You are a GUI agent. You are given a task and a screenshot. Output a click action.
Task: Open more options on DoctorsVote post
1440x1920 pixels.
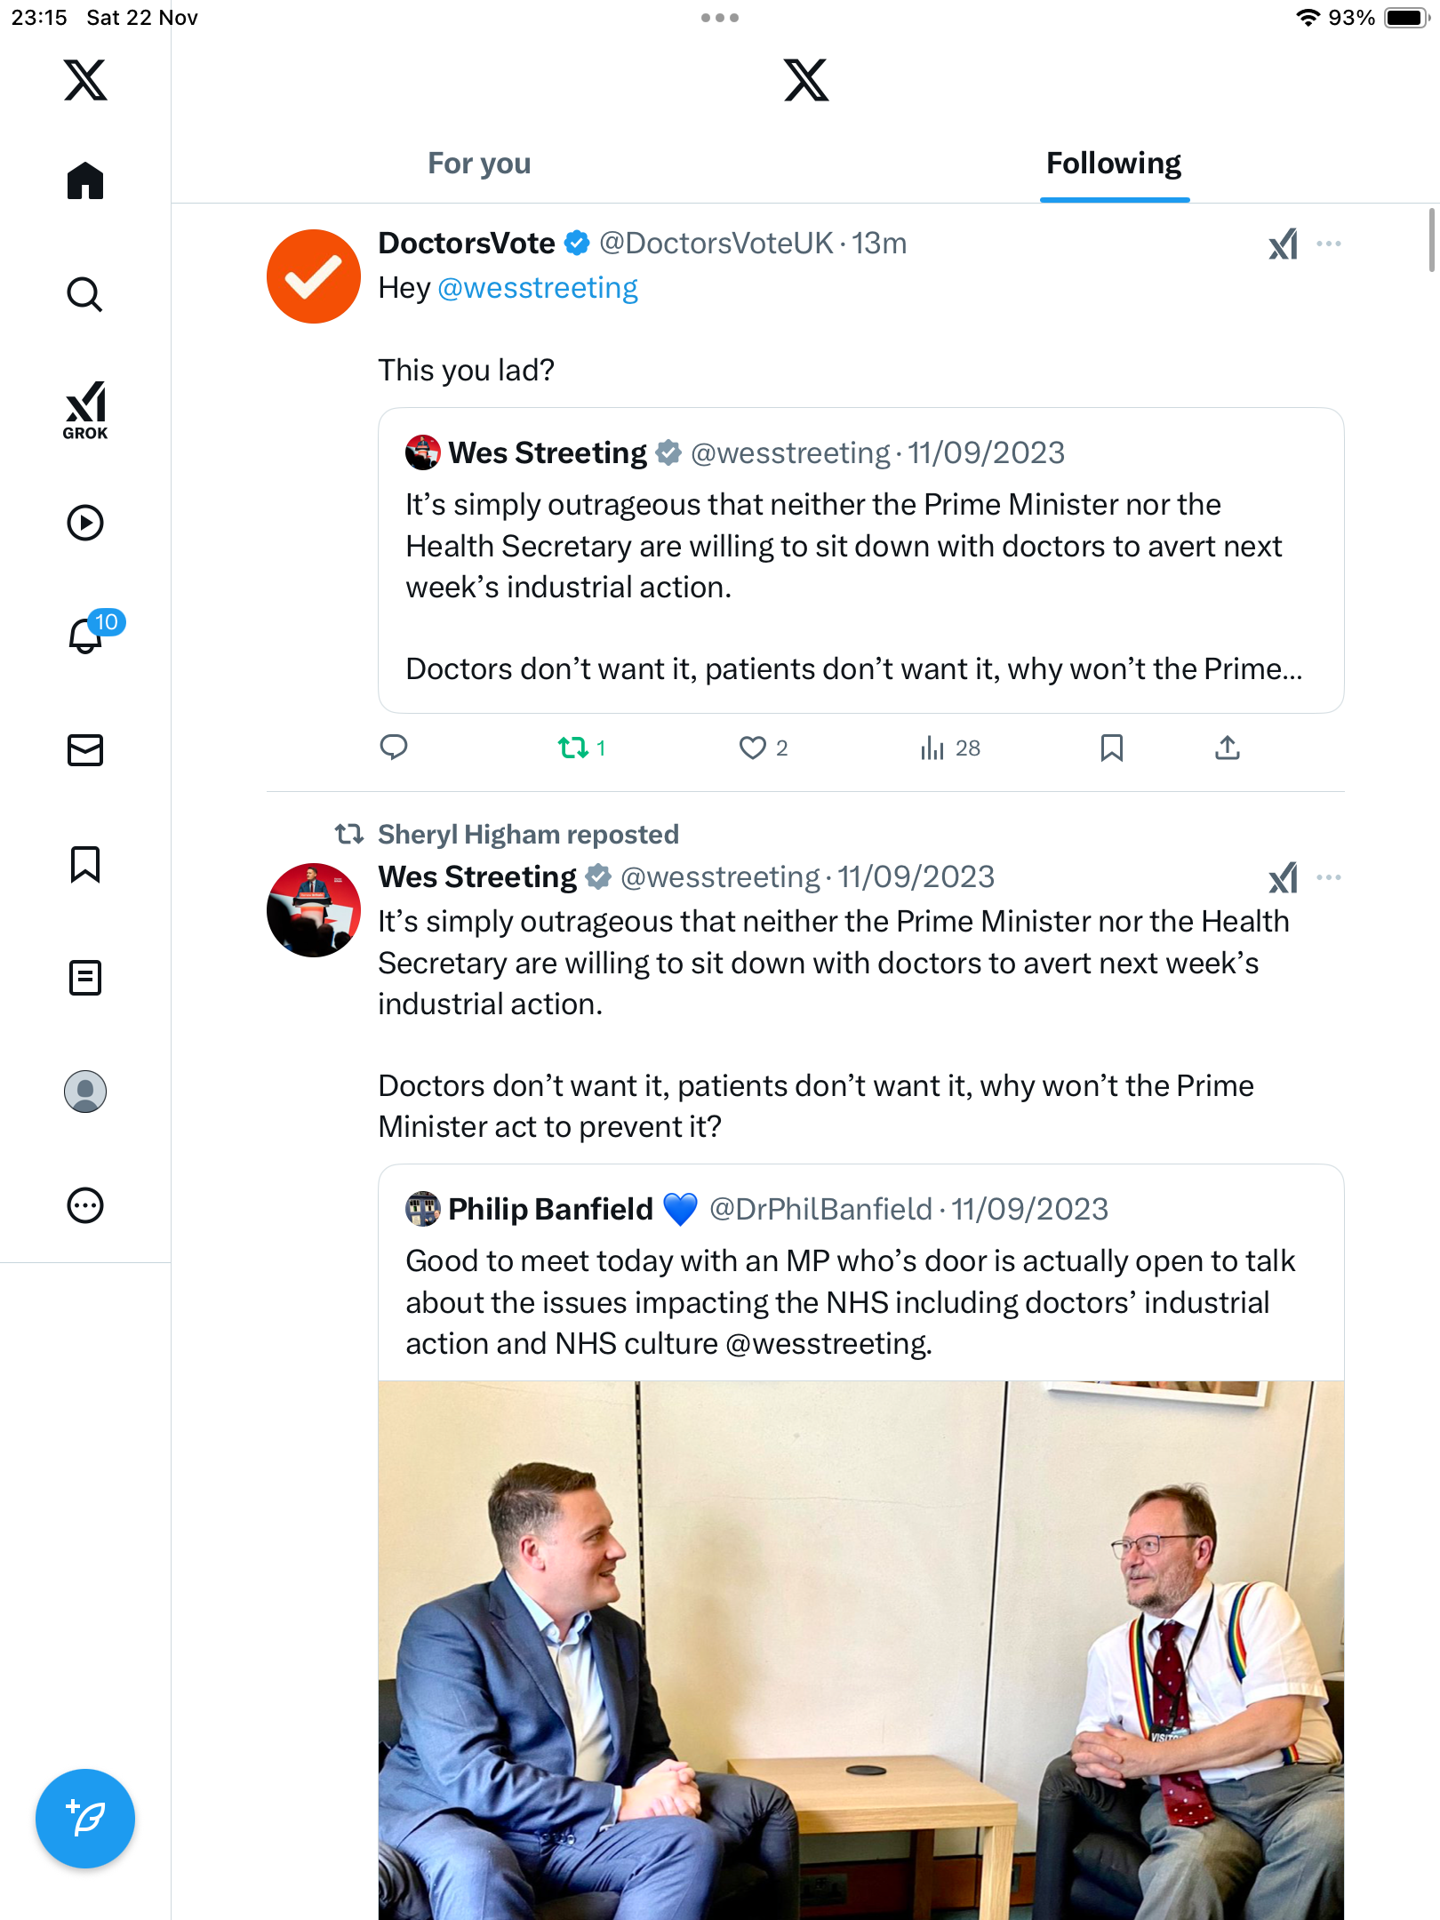coord(1329,244)
